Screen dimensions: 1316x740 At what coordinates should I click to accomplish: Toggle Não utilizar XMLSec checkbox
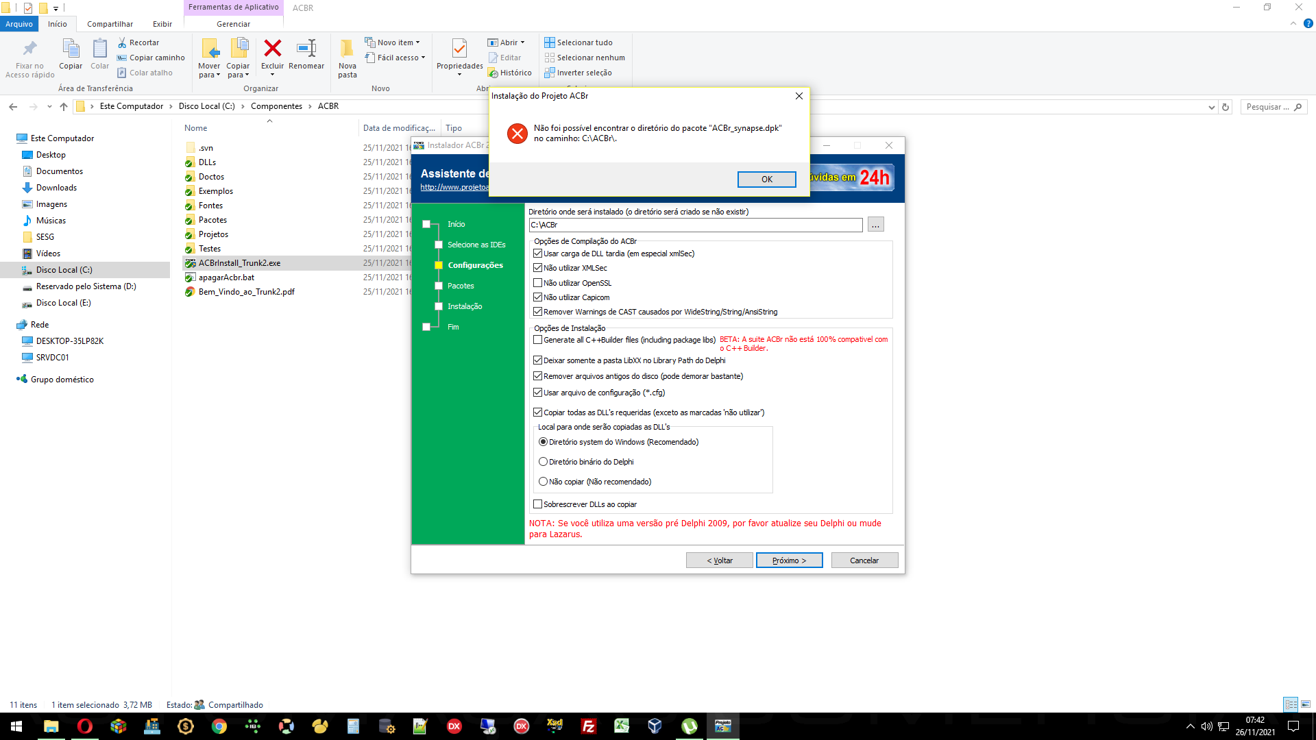(538, 268)
